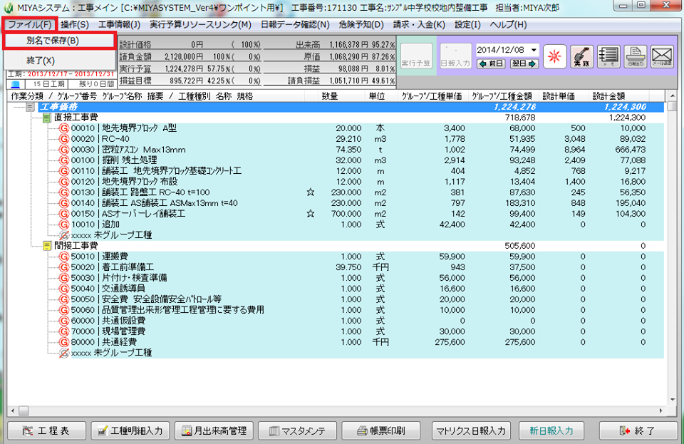
Task: Open the 危険予知(D) menu
Action: coord(361,25)
